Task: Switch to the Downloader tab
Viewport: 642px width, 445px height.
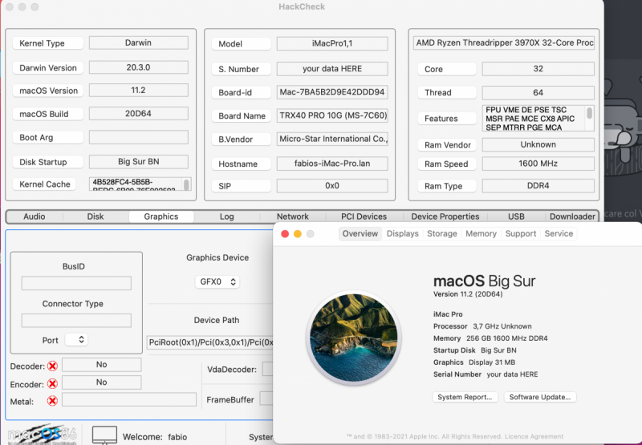Action: pyautogui.click(x=572, y=216)
